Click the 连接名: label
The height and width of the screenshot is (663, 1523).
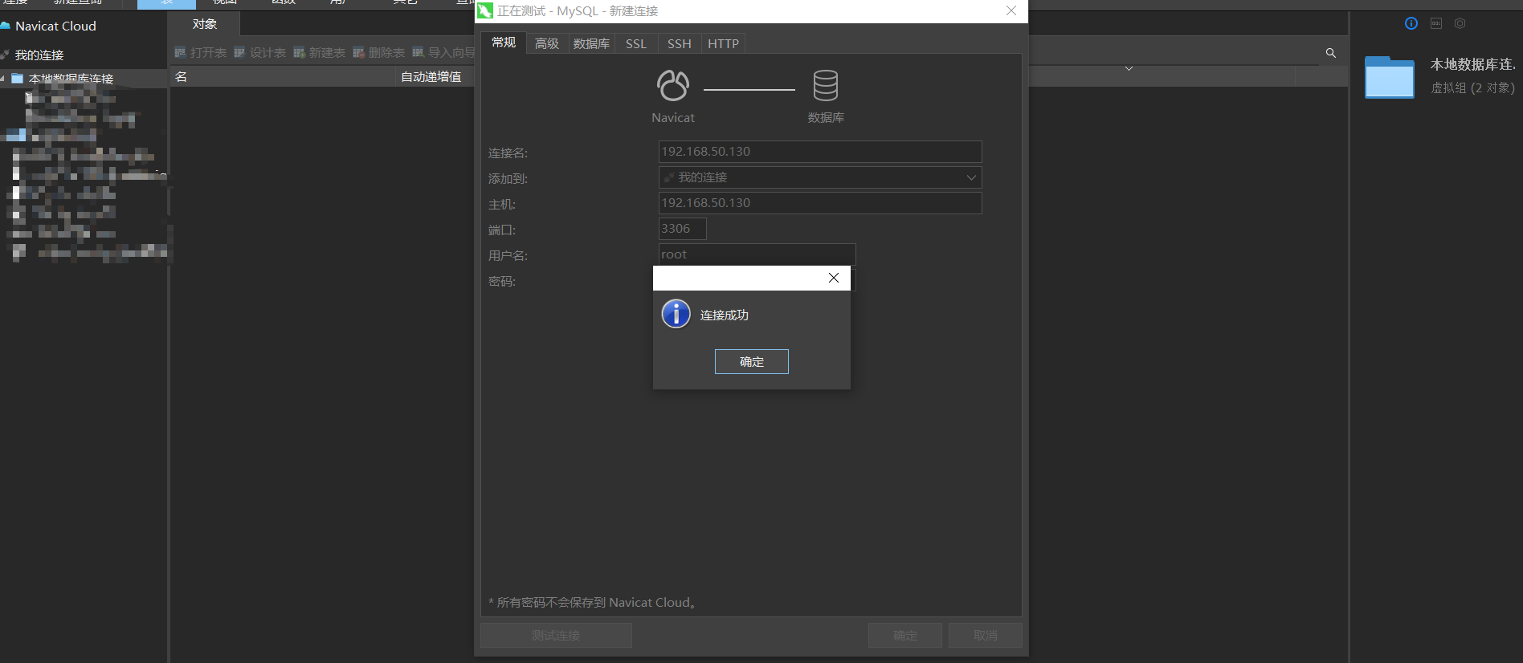pos(508,153)
